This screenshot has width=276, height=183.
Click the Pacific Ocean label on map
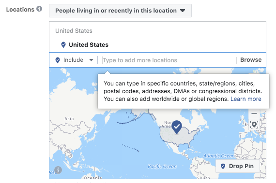pyautogui.click(x=162, y=166)
